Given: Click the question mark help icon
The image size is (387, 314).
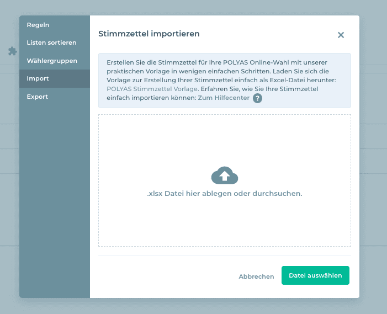Looking at the screenshot, I should pos(257,98).
